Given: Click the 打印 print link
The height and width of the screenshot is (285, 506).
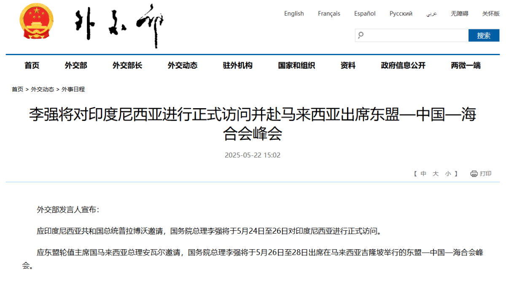Looking at the screenshot, I should (486, 173).
